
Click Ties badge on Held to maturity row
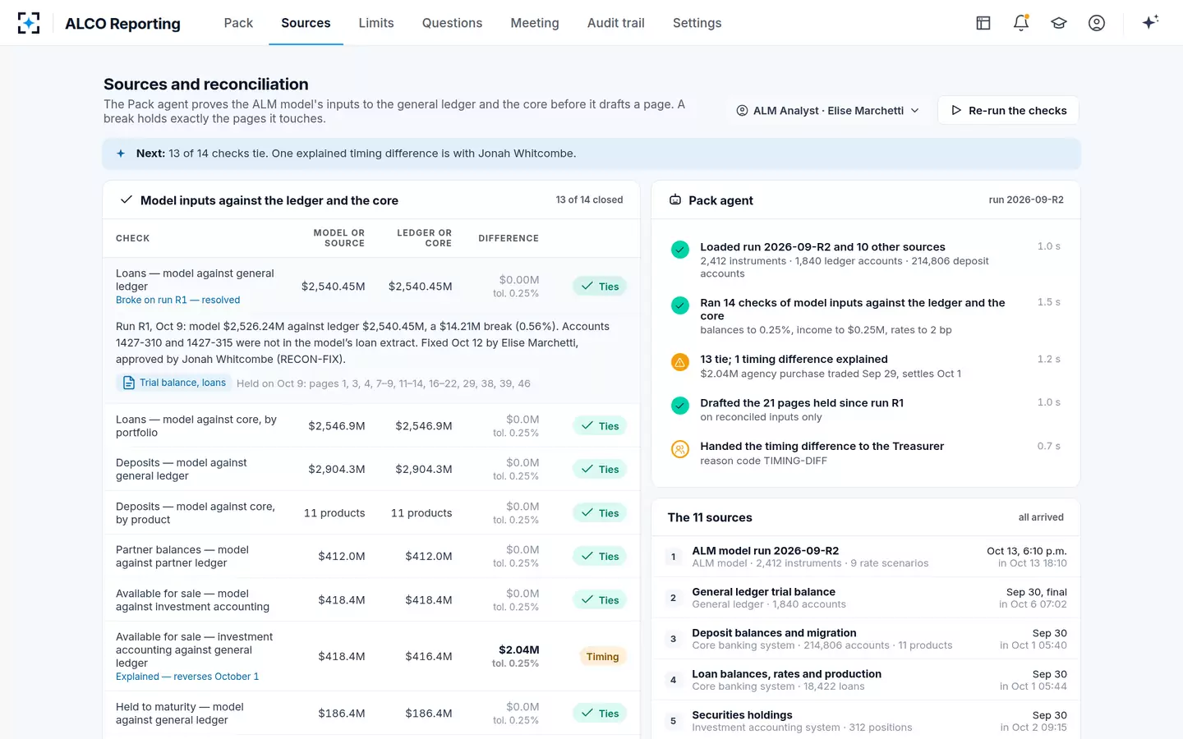tap(601, 714)
